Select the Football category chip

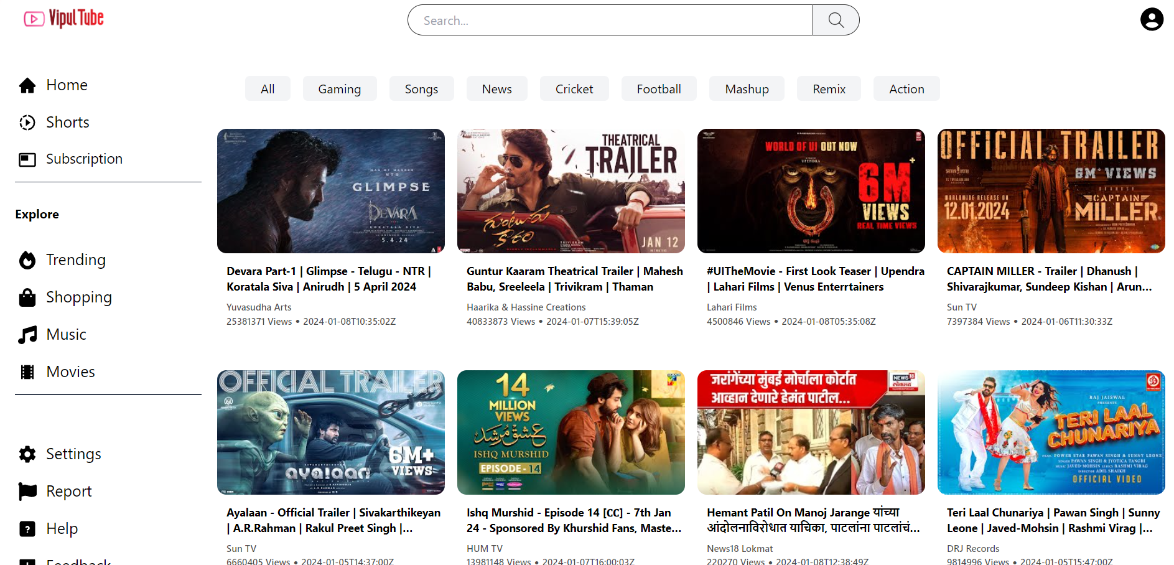pos(659,89)
